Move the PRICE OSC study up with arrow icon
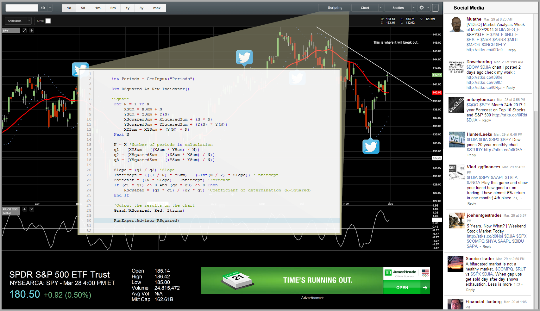Screen dimensions: 540x311 [x=24, y=209]
